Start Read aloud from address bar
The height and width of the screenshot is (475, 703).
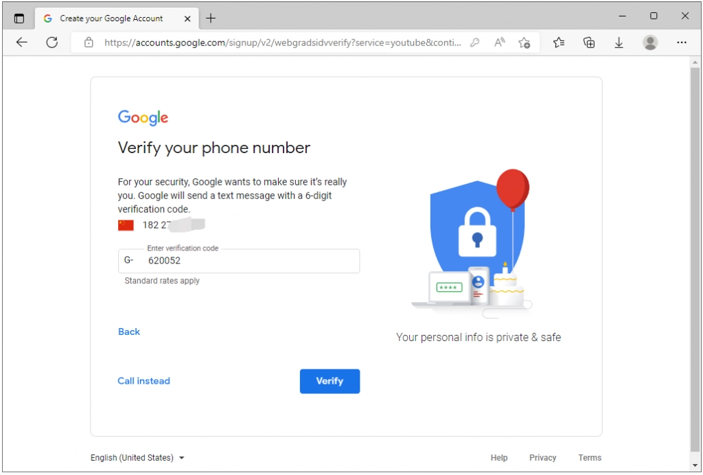[x=499, y=43]
